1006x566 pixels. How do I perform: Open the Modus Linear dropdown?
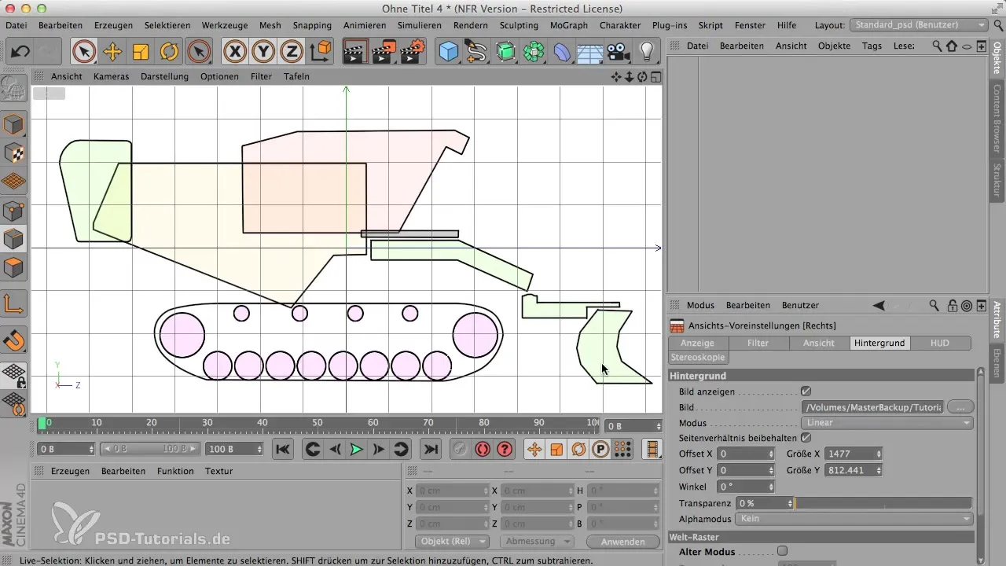[x=887, y=423]
